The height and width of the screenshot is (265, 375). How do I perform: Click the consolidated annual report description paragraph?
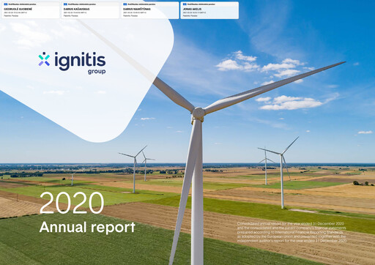pyautogui.click(x=292, y=232)
